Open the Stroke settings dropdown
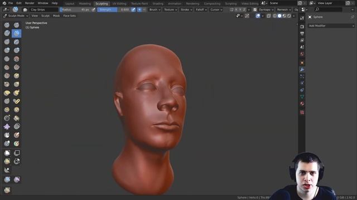The width and height of the screenshot is (357, 200). click(186, 9)
